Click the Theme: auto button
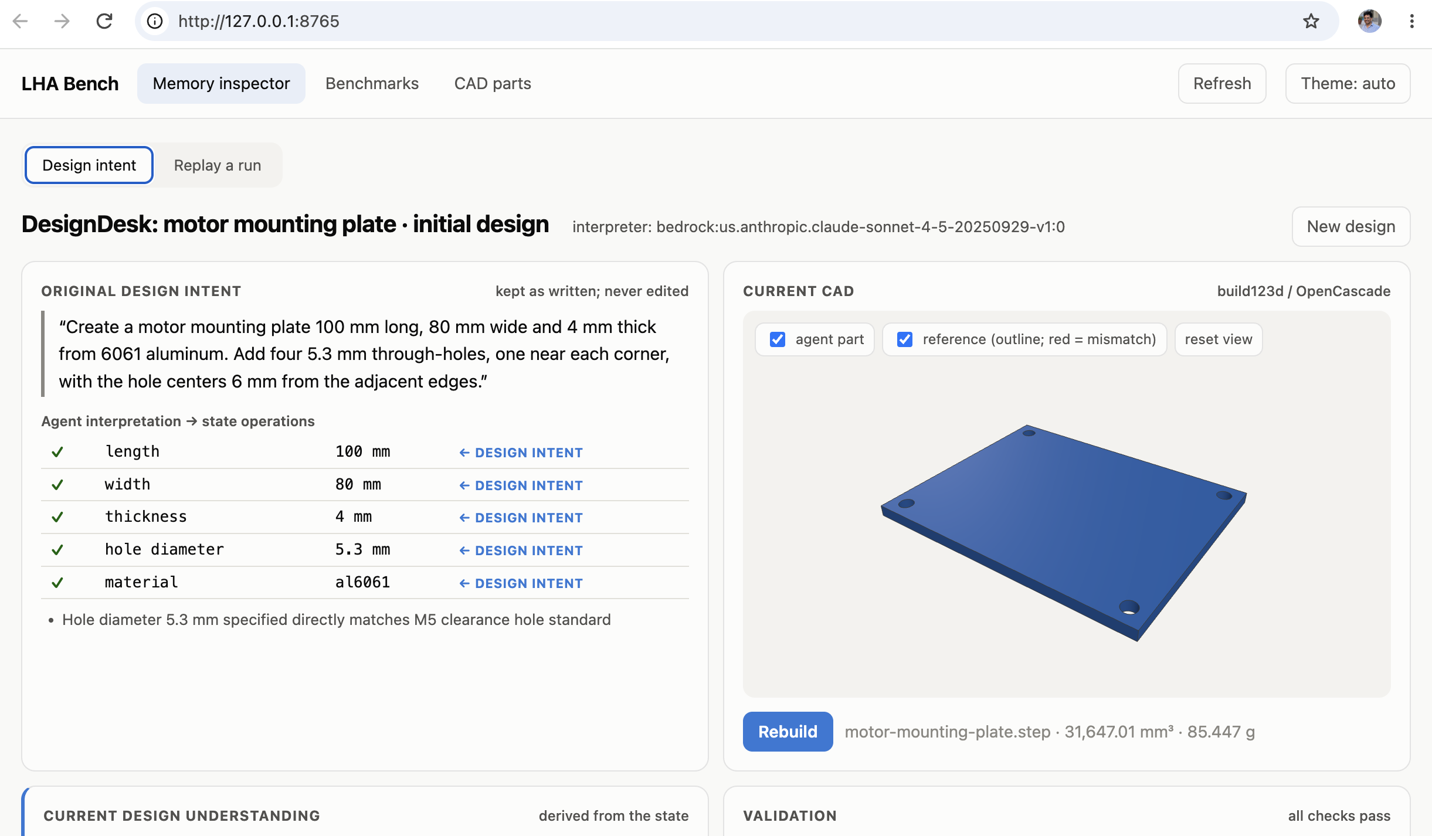Screen dimensions: 1432x836 1348,84
